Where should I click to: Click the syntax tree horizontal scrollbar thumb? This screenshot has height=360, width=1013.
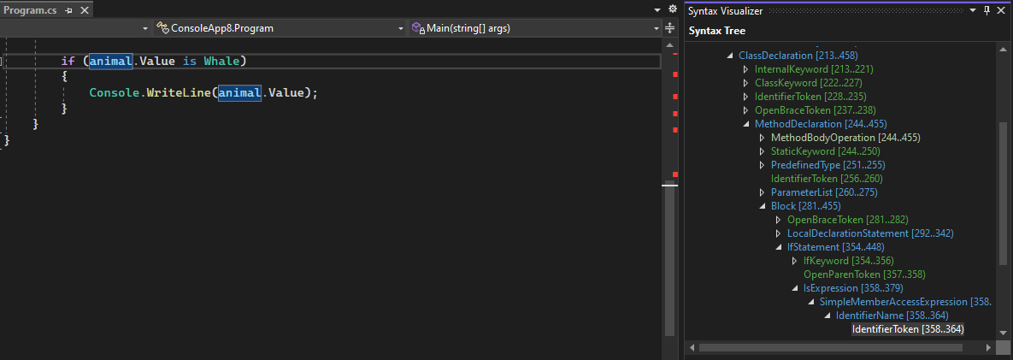[832, 348]
